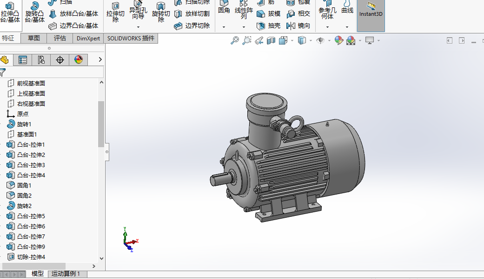
Task: Open the Reference Geometry (参考几何体) dropdown
Action: coord(327,27)
